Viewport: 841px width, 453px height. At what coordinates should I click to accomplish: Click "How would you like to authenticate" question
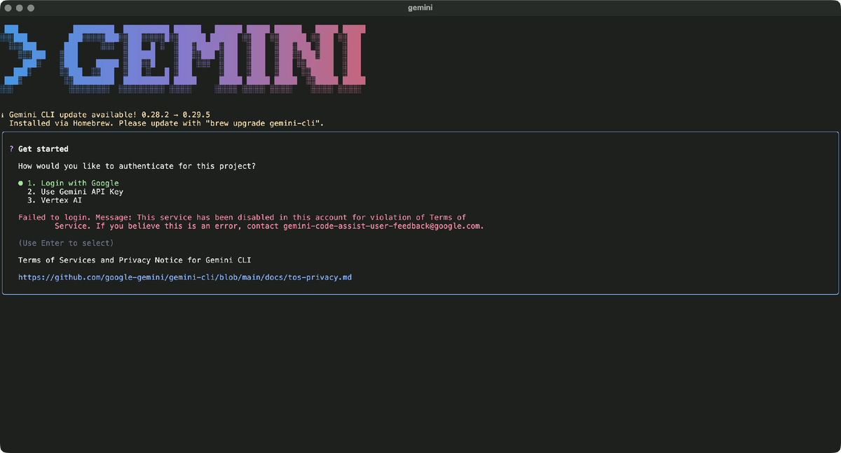coord(137,167)
